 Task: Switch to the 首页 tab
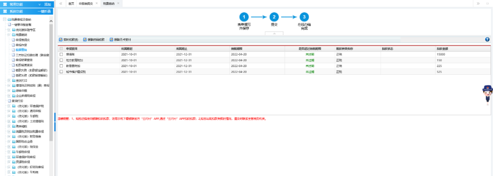coord(71,4)
